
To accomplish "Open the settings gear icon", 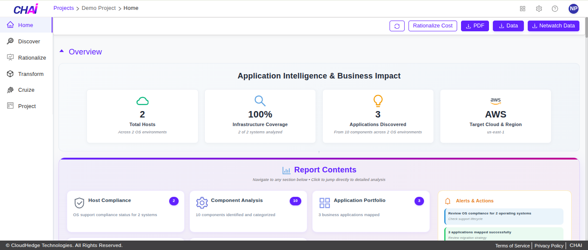I will [539, 9].
